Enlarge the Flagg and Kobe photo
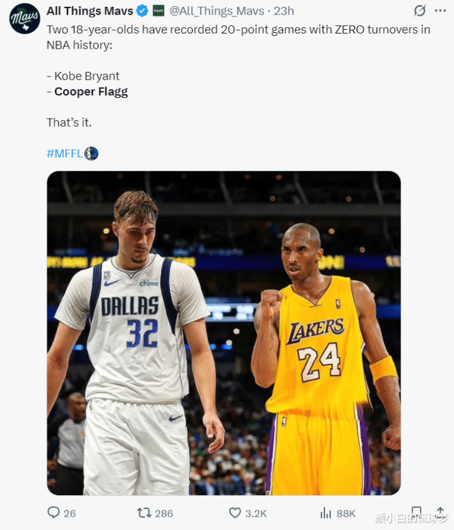 click(x=224, y=333)
